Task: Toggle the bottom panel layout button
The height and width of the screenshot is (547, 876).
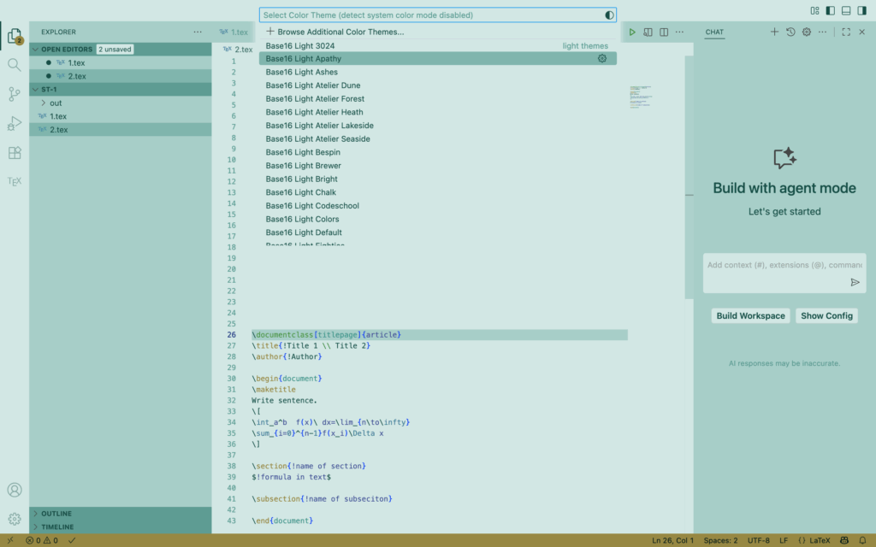Action: [x=846, y=10]
